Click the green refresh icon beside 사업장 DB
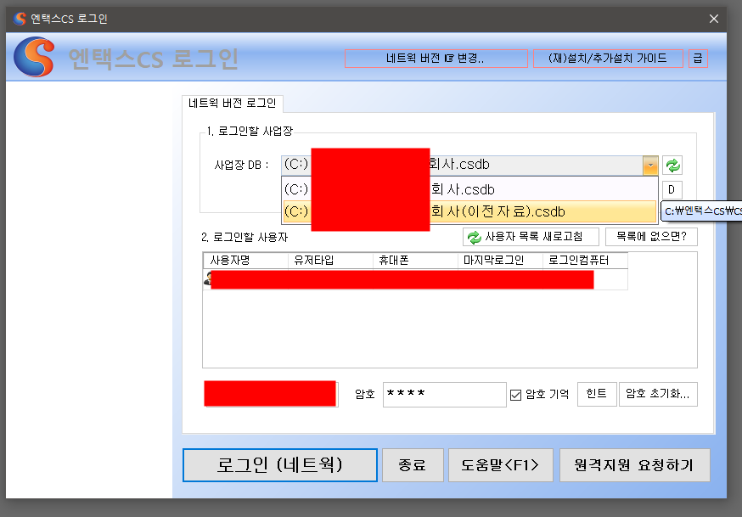 click(x=672, y=166)
